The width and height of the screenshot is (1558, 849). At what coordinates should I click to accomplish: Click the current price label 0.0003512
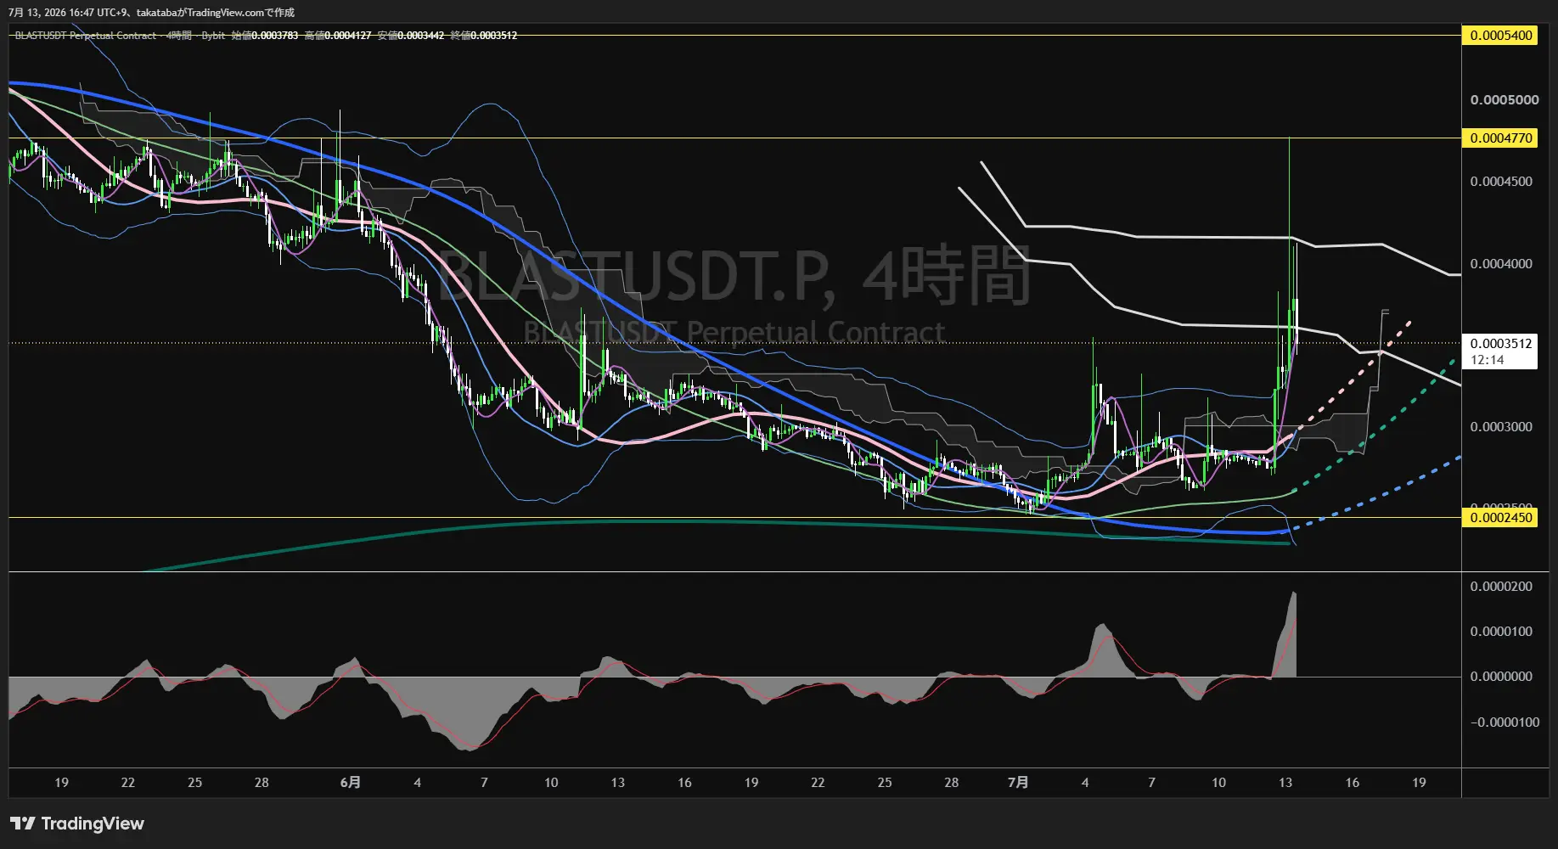[x=1500, y=344]
